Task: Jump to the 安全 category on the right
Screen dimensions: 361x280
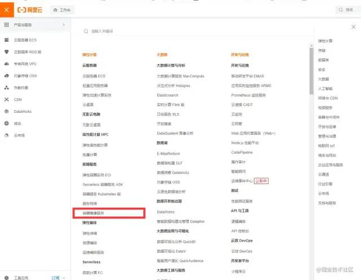Action: click(322, 69)
